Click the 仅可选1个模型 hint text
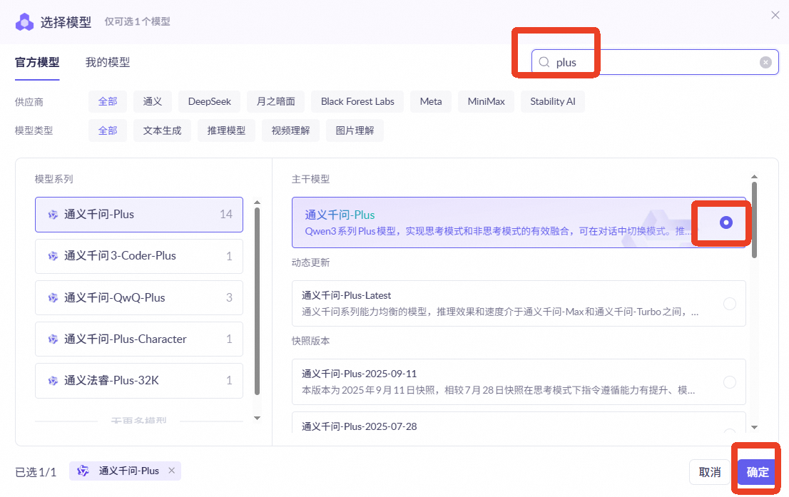Viewport: 789px width, 497px height. pos(138,21)
